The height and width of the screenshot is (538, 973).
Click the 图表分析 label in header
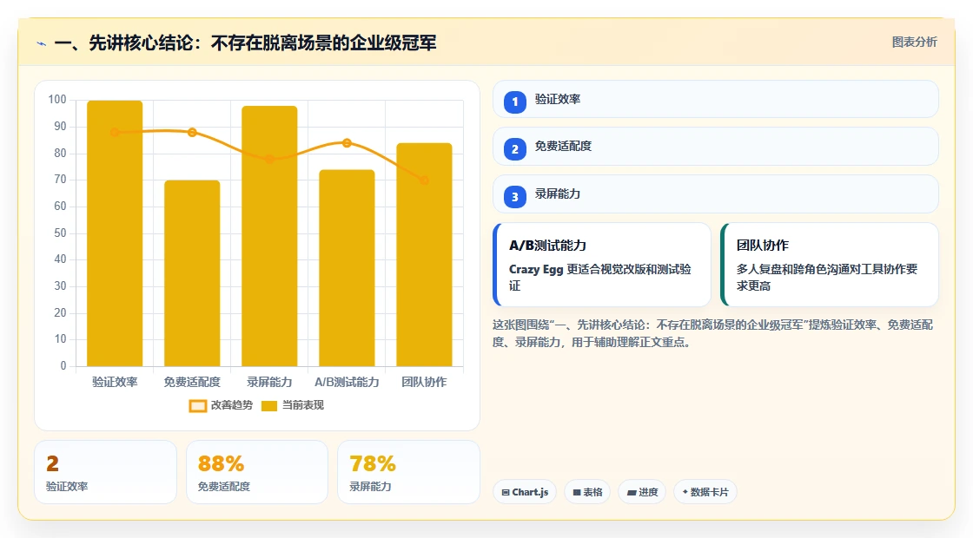point(914,43)
